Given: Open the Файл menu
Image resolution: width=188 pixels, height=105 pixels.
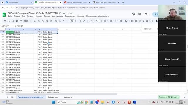Looking at the screenshot, I should [x=10, y=16].
